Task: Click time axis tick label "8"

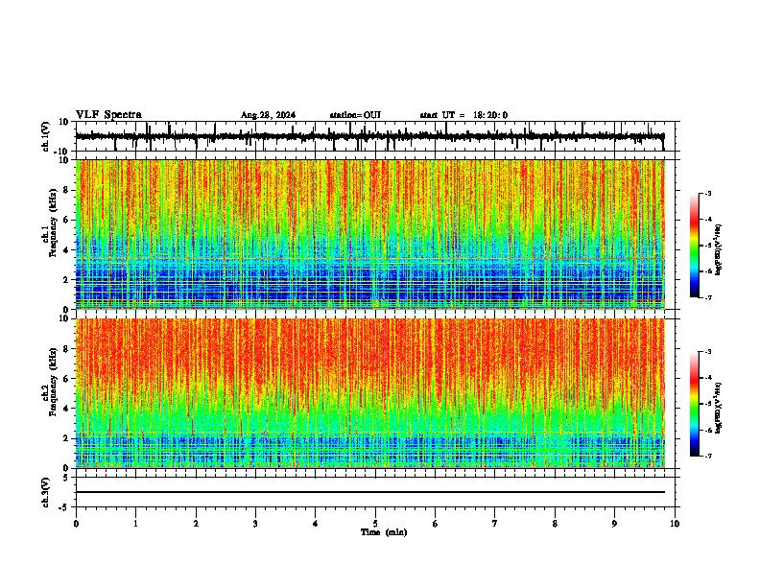Action: coord(555,524)
